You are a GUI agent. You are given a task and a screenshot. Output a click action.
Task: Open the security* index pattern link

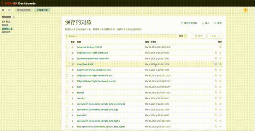point(81,98)
